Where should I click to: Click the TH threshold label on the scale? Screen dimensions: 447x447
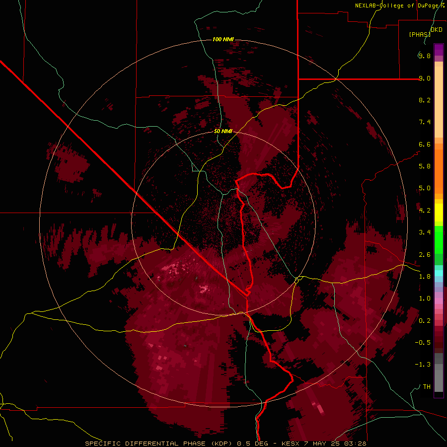click(x=427, y=386)
